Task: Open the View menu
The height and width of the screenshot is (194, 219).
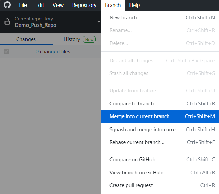Action: click(x=58, y=5)
